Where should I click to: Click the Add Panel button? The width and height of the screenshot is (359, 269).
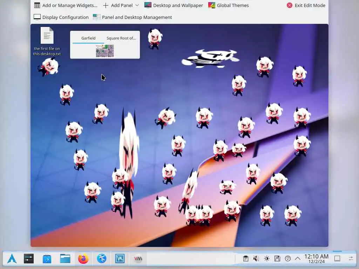point(118,5)
